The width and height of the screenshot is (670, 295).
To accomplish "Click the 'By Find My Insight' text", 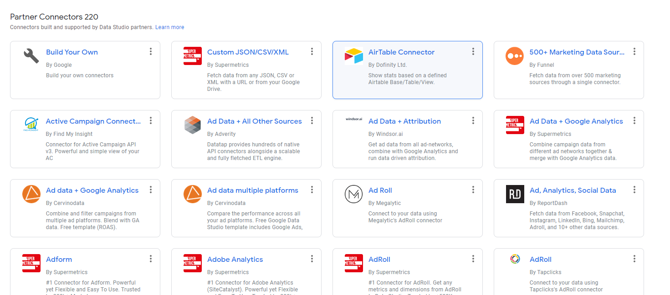I will pyautogui.click(x=69, y=134).
